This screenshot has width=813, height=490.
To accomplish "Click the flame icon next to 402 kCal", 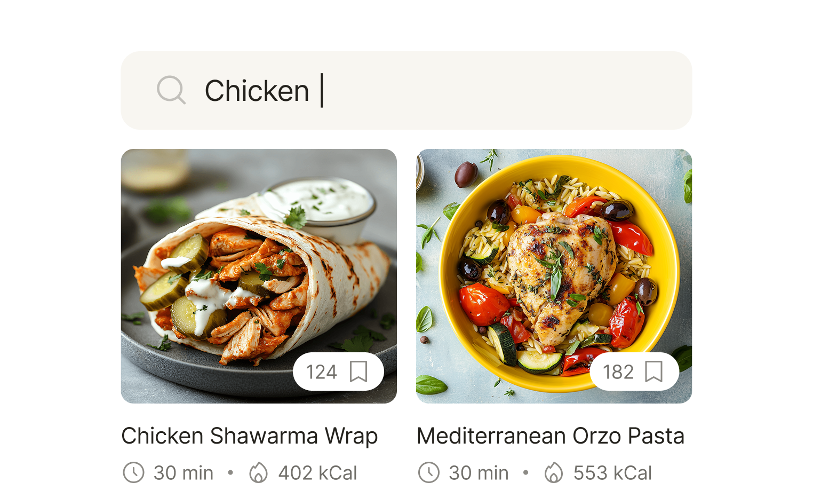I will 259,473.
